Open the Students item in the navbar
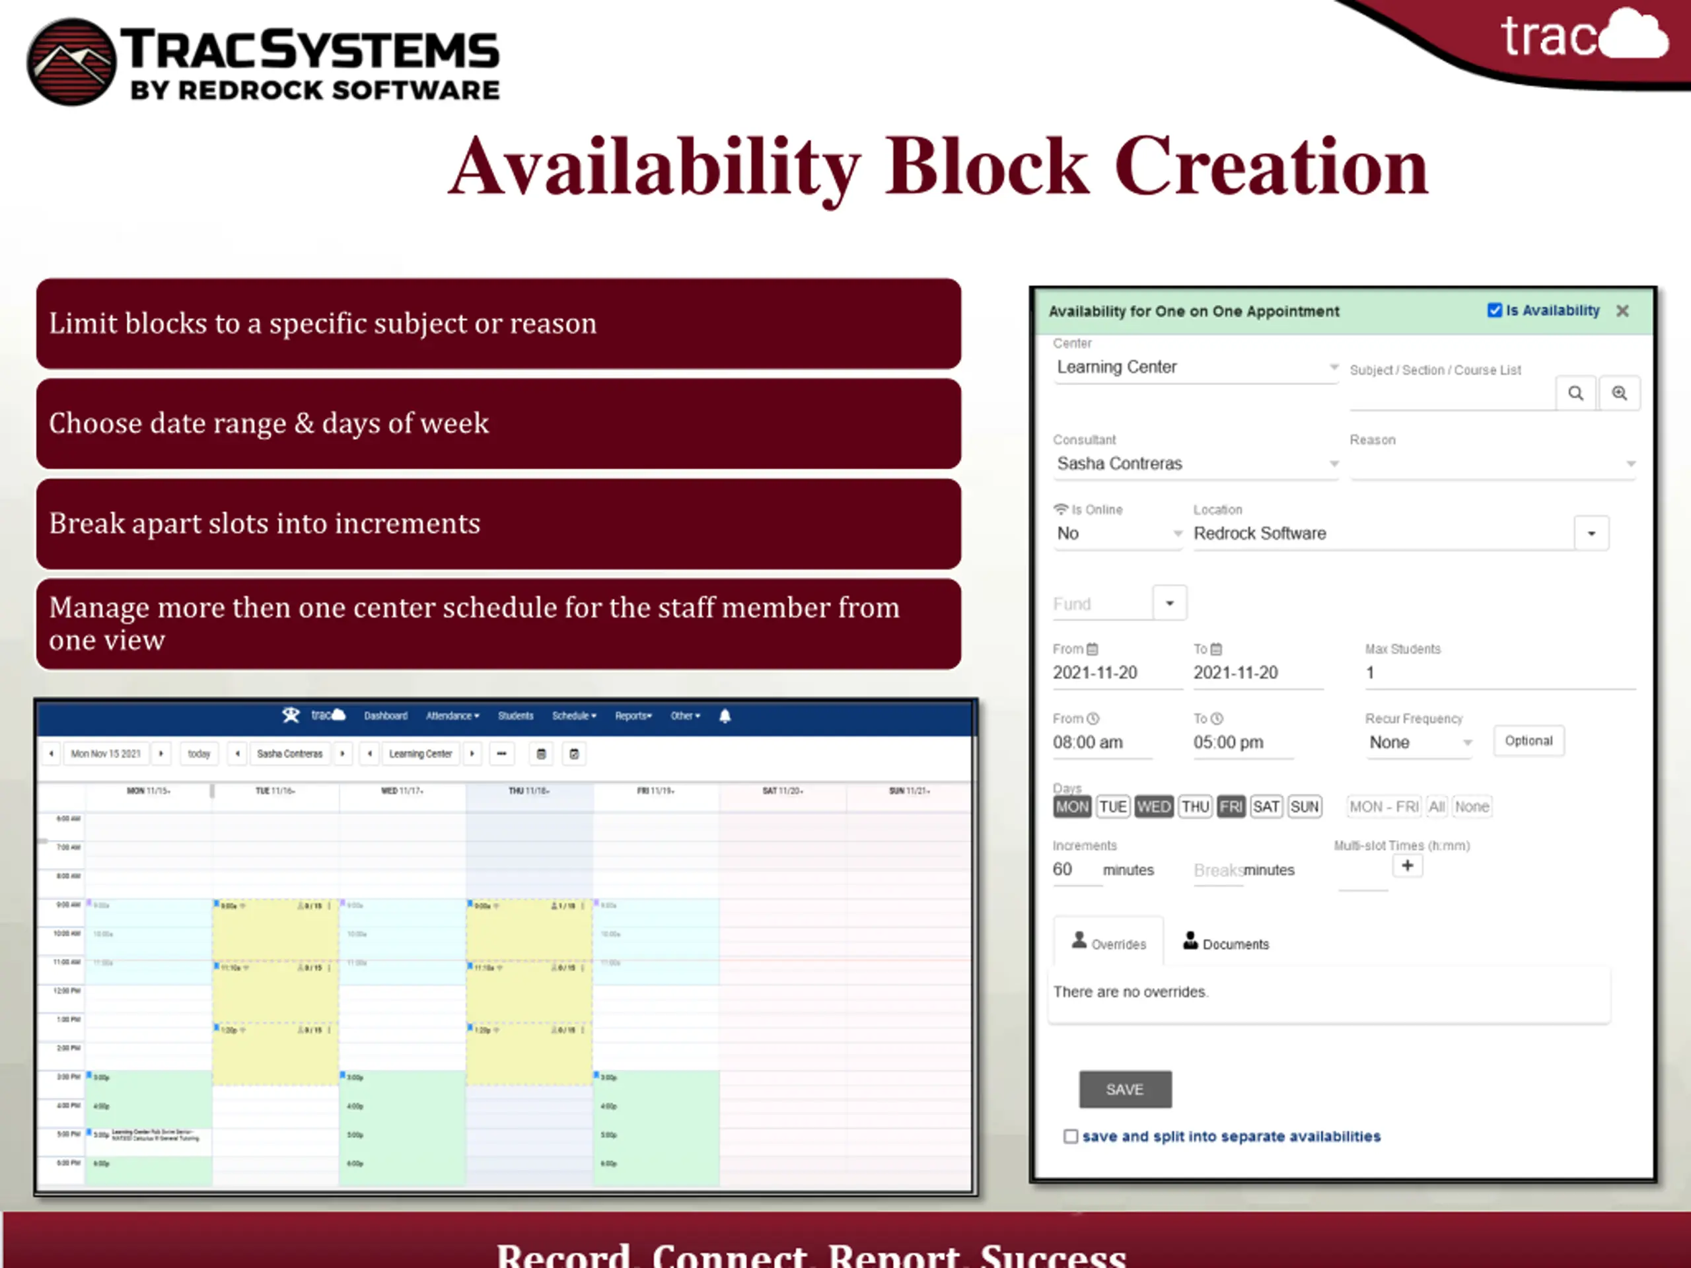This screenshot has width=1691, height=1268. point(515,716)
